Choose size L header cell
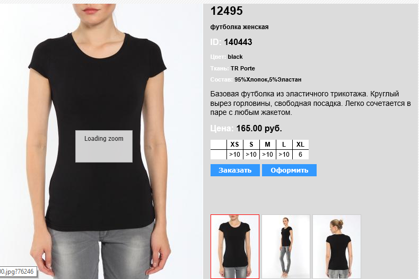Screen dimensions: 419x279 [x=284, y=145]
